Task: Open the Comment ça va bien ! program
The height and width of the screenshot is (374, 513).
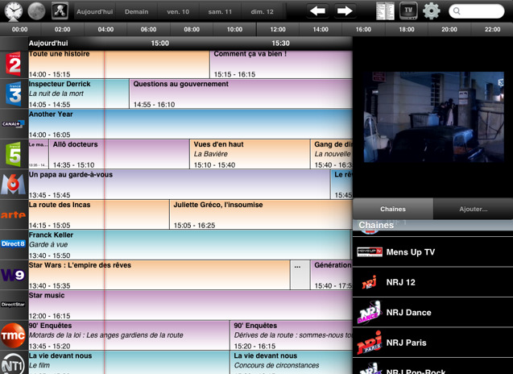Action: [281, 64]
